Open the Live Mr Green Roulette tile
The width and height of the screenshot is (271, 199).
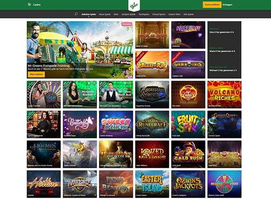pos(80,95)
